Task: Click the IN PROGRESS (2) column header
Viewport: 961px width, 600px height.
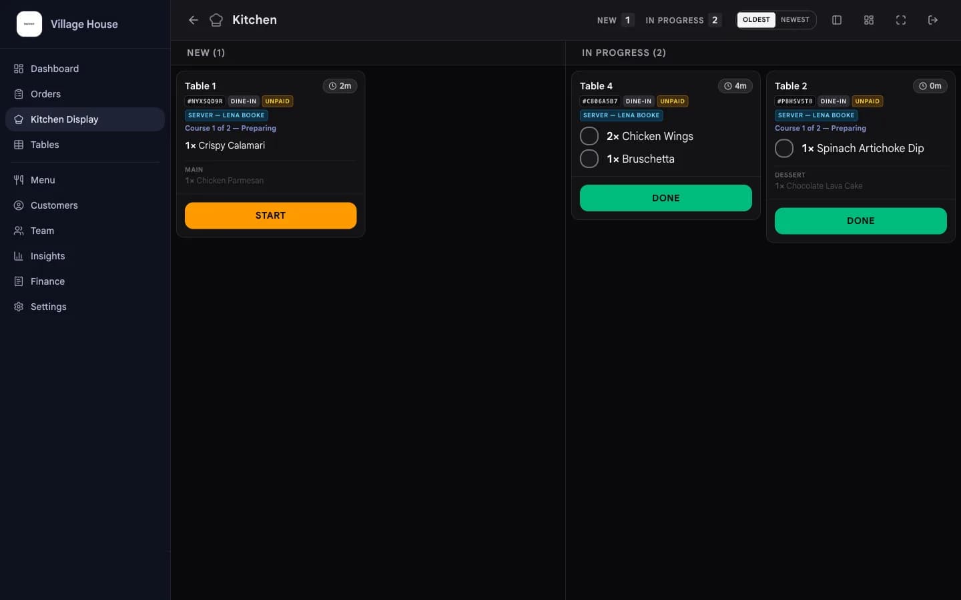Action: [x=624, y=53]
